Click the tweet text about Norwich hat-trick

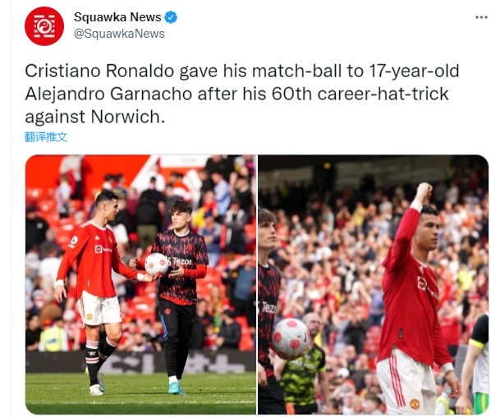pyautogui.click(x=241, y=94)
